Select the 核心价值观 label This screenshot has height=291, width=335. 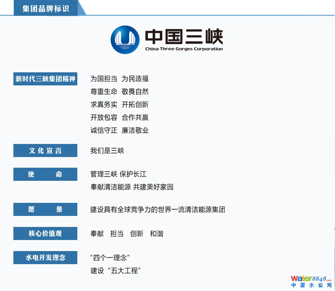click(45, 233)
